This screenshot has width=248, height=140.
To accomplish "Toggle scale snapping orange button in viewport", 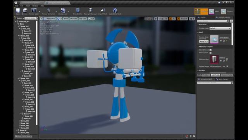I will tap(178, 19).
